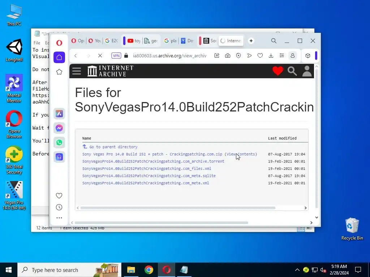Click 'View Contents' link for the zip
370x277 pixels.
pos(241,154)
